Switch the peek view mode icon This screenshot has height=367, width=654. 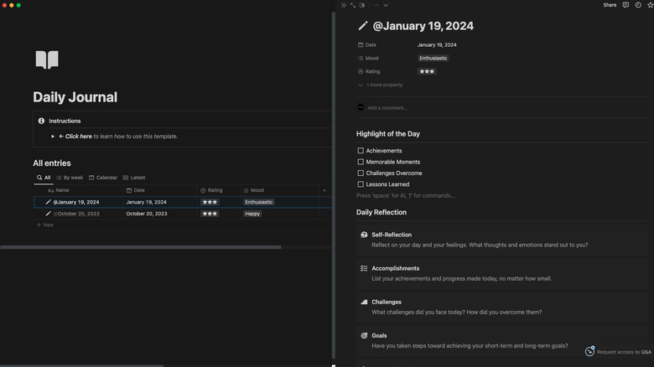tap(362, 5)
